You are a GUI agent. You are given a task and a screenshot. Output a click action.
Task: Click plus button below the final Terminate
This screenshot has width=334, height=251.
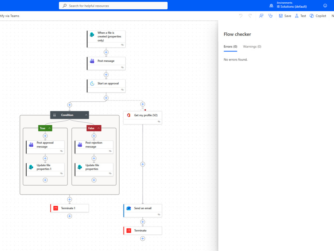coord(143,239)
